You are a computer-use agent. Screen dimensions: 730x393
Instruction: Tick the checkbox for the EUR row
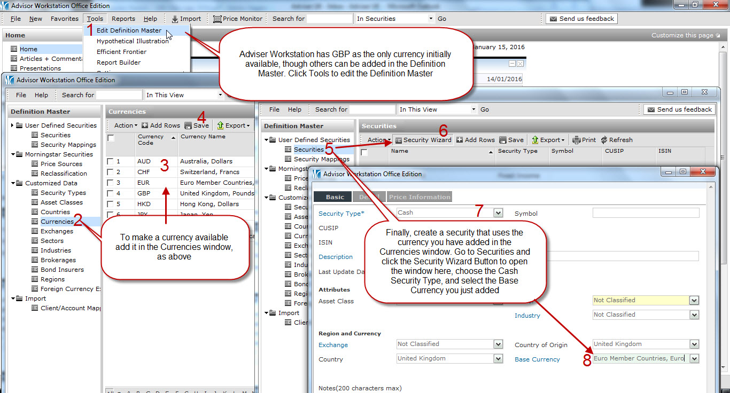(110, 183)
